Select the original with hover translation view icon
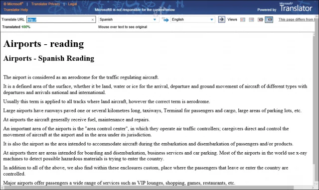The image size is (319, 190). 260,20
